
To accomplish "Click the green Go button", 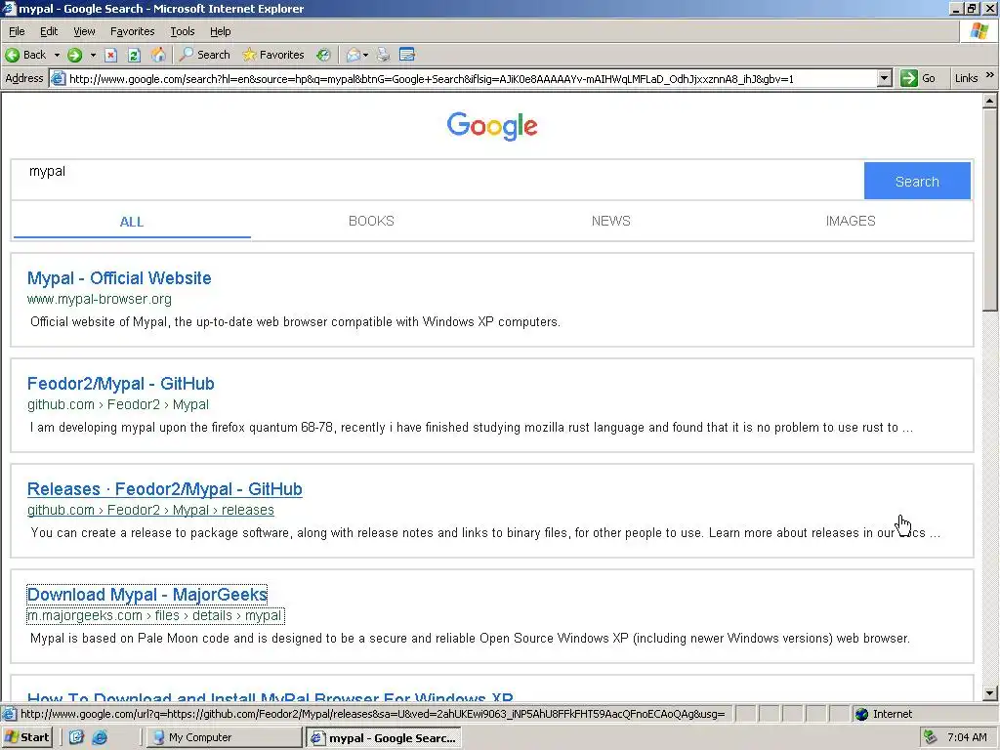I will pyautogui.click(x=918, y=78).
